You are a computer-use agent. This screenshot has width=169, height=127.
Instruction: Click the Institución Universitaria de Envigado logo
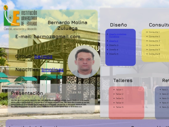coord(20,18)
